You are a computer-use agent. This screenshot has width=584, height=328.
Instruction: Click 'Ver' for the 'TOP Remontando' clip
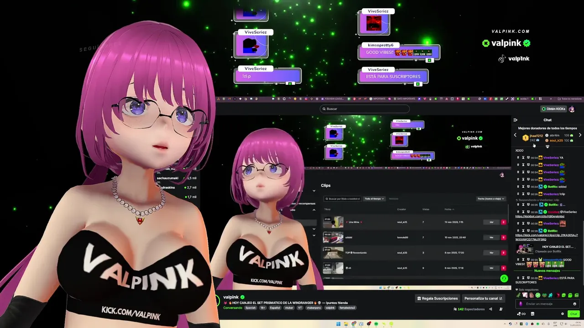coord(491,252)
